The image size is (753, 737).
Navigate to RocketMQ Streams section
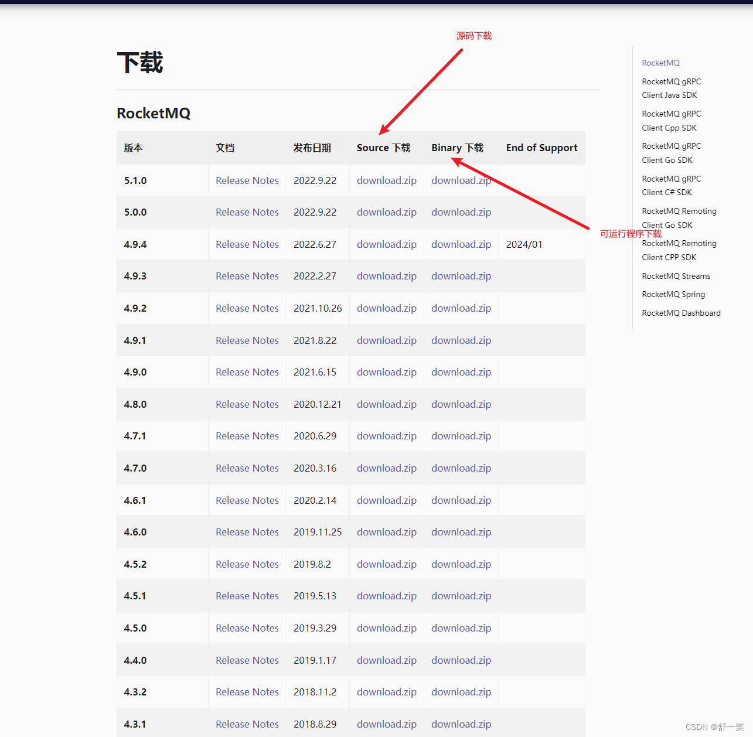point(676,276)
